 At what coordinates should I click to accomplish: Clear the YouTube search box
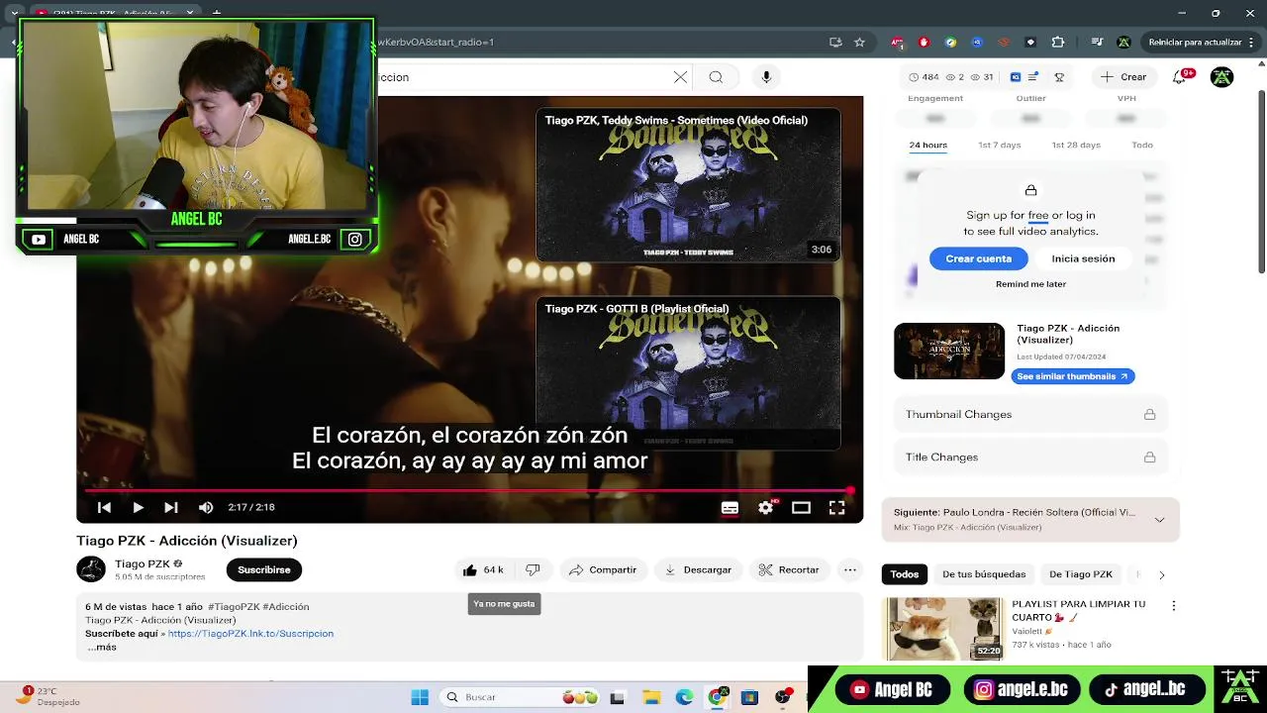tap(680, 77)
